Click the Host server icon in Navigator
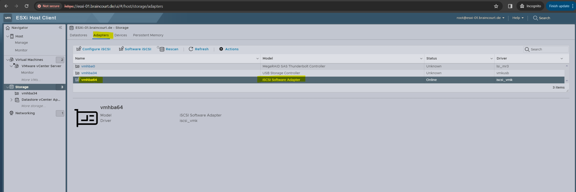The height and width of the screenshot is (192, 576). pyautogui.click(x=12, y=36)
